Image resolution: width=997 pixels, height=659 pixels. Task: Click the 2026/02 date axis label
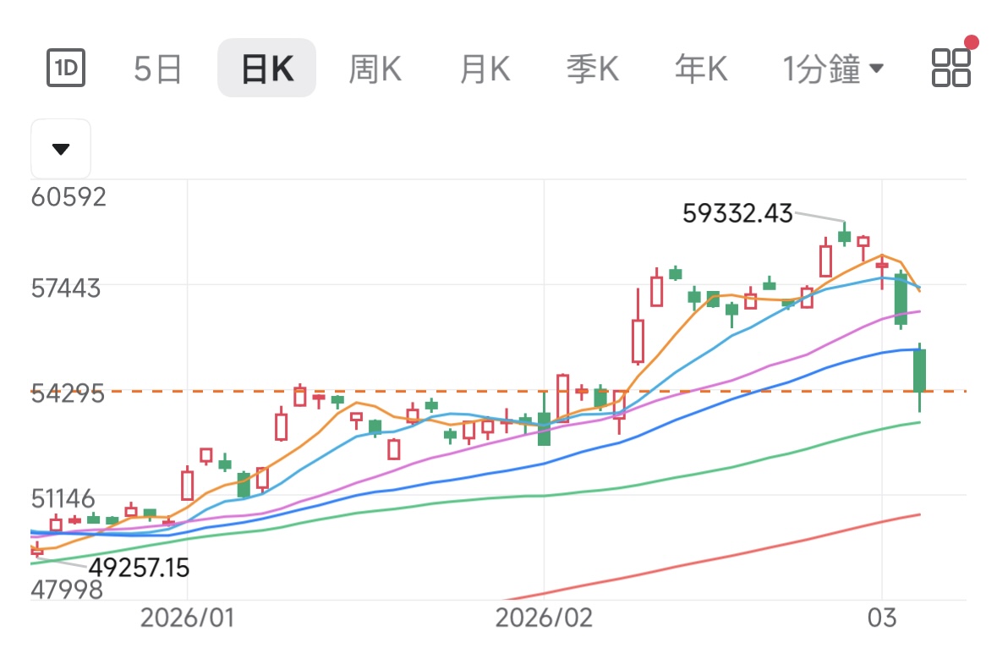tap(544, 618)
